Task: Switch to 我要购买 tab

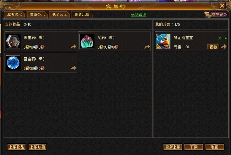Action: coord(15,15)
